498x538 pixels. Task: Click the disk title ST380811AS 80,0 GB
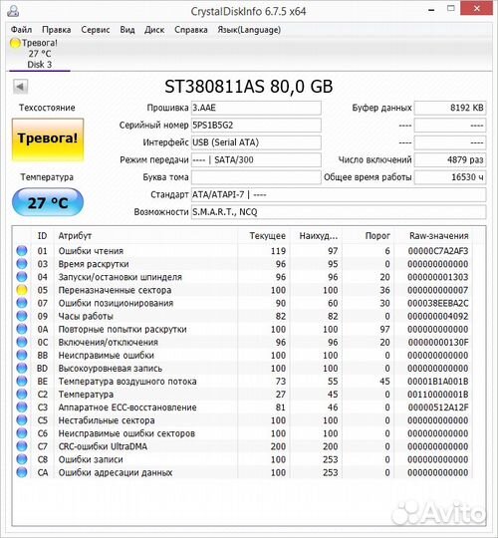[x=249, y=87]
